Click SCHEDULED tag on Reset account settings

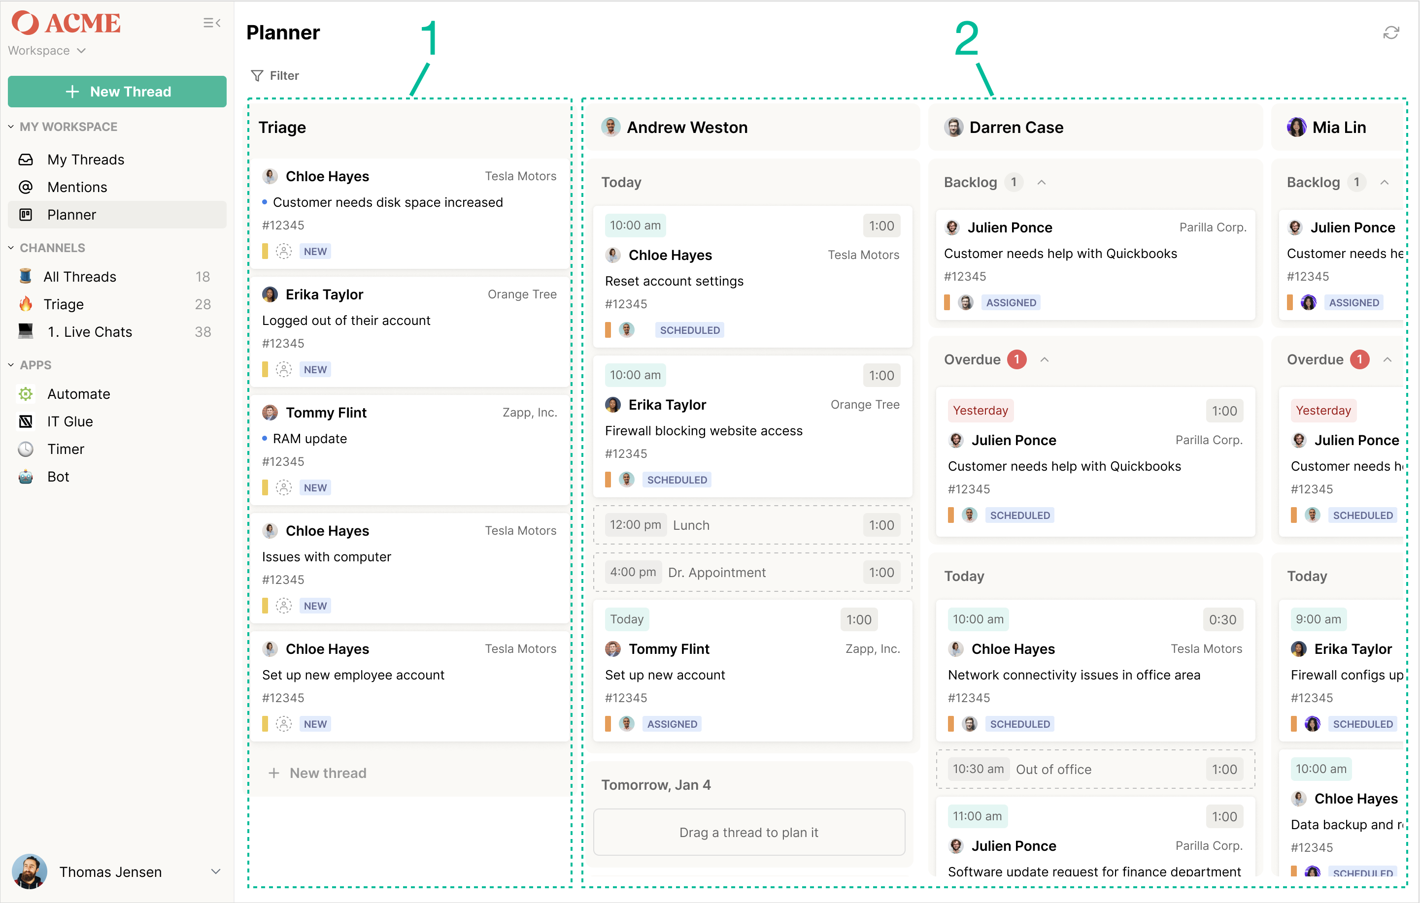(x=690, y=331)
